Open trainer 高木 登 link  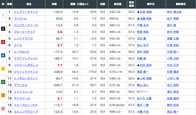[x=171, y=25]
